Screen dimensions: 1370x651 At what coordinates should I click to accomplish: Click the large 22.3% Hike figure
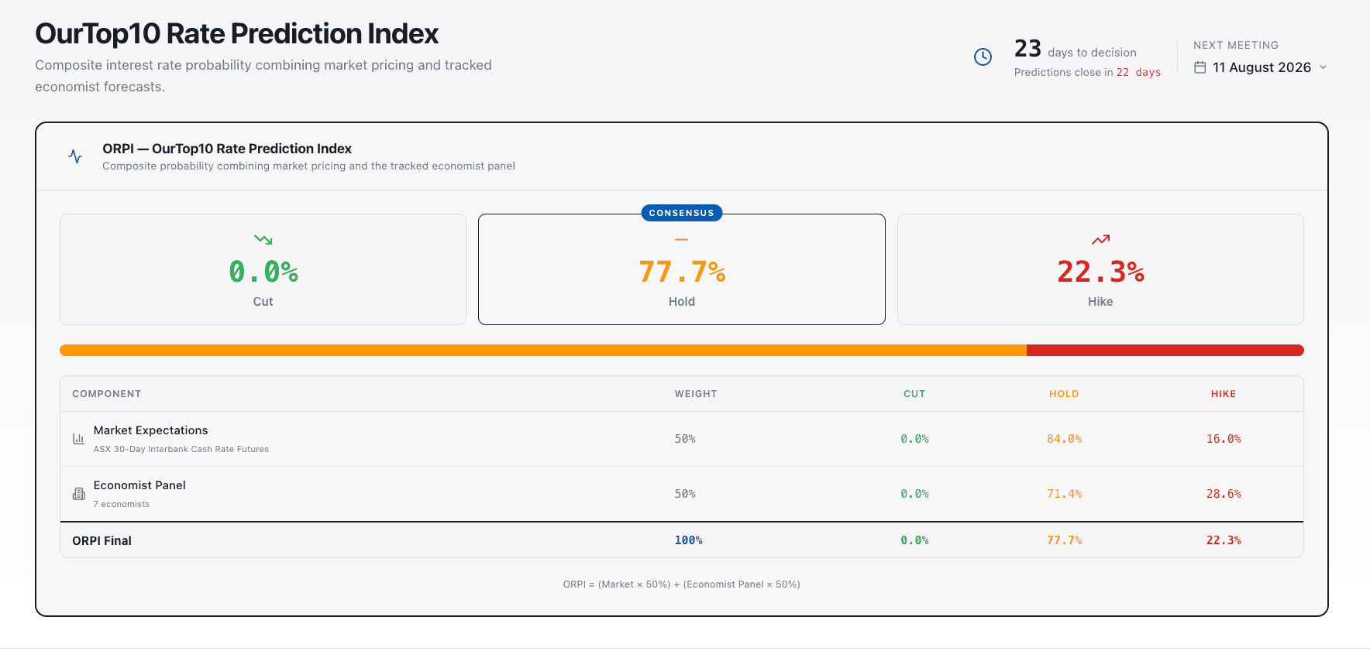coord(1100,272)
